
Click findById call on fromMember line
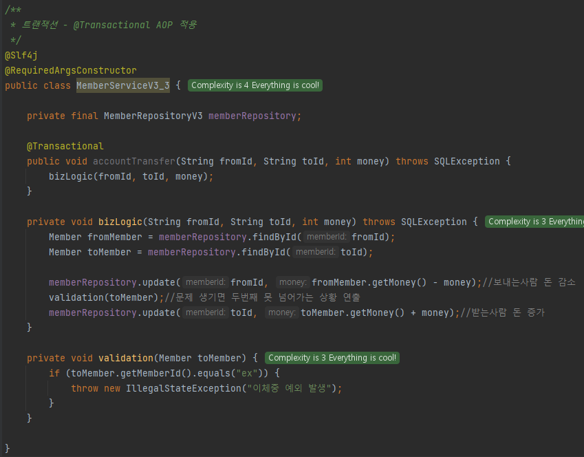click(274, 237)
